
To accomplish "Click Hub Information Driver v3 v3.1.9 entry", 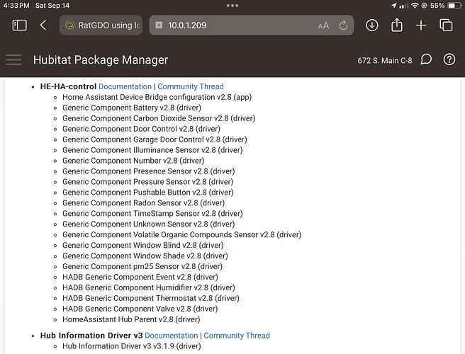I will (132, 346).
